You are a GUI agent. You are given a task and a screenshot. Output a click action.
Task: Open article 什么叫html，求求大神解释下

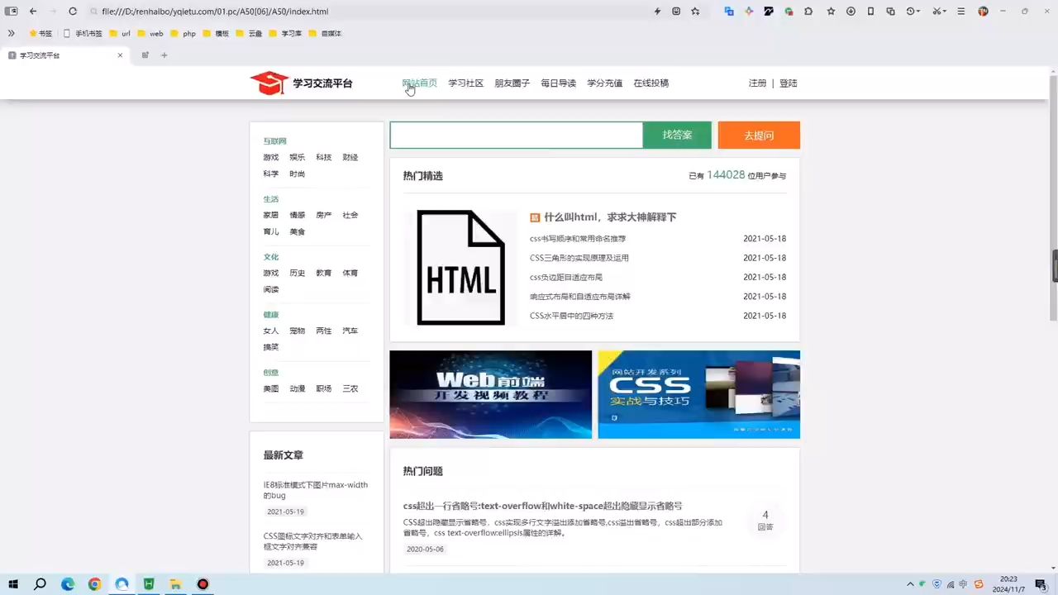[x=610, y=217]
